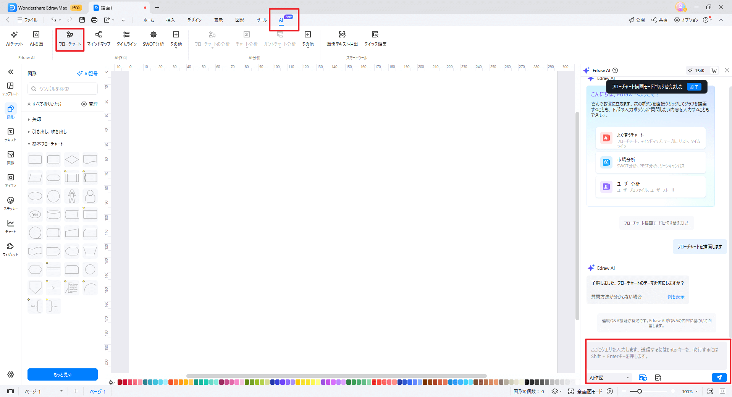Click もっと見る button for more shapes

point(63,374)
